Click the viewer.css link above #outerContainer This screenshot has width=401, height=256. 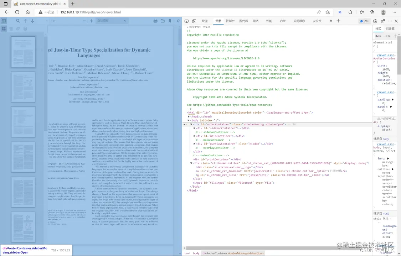tap(386, 55)
